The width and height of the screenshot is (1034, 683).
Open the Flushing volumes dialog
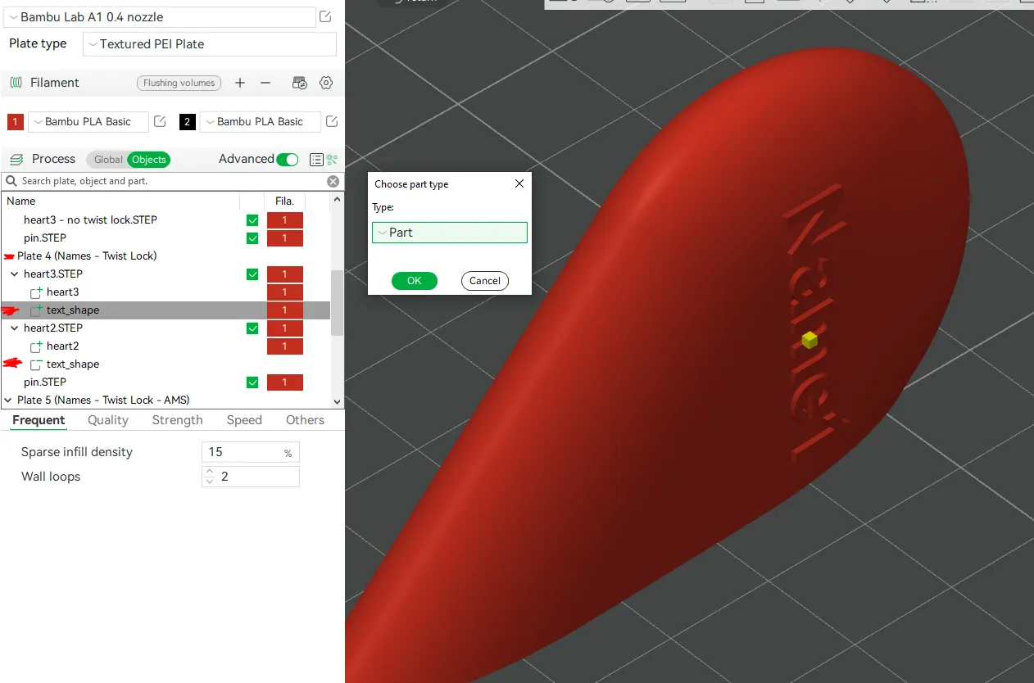click(x=179, y=83)
